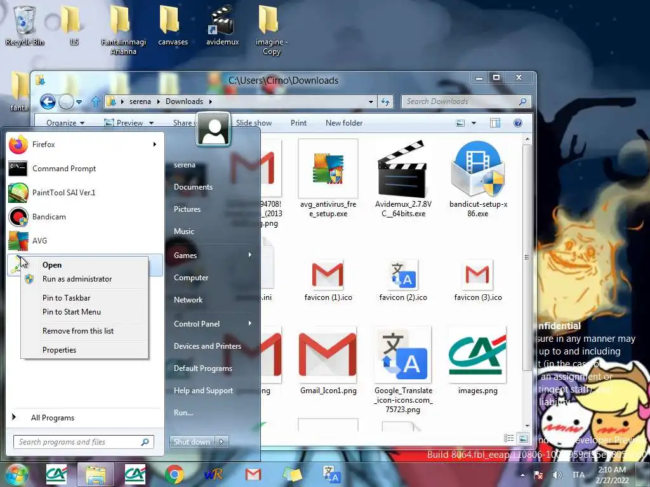Focus the Search programs and files box

click(83, 442)
